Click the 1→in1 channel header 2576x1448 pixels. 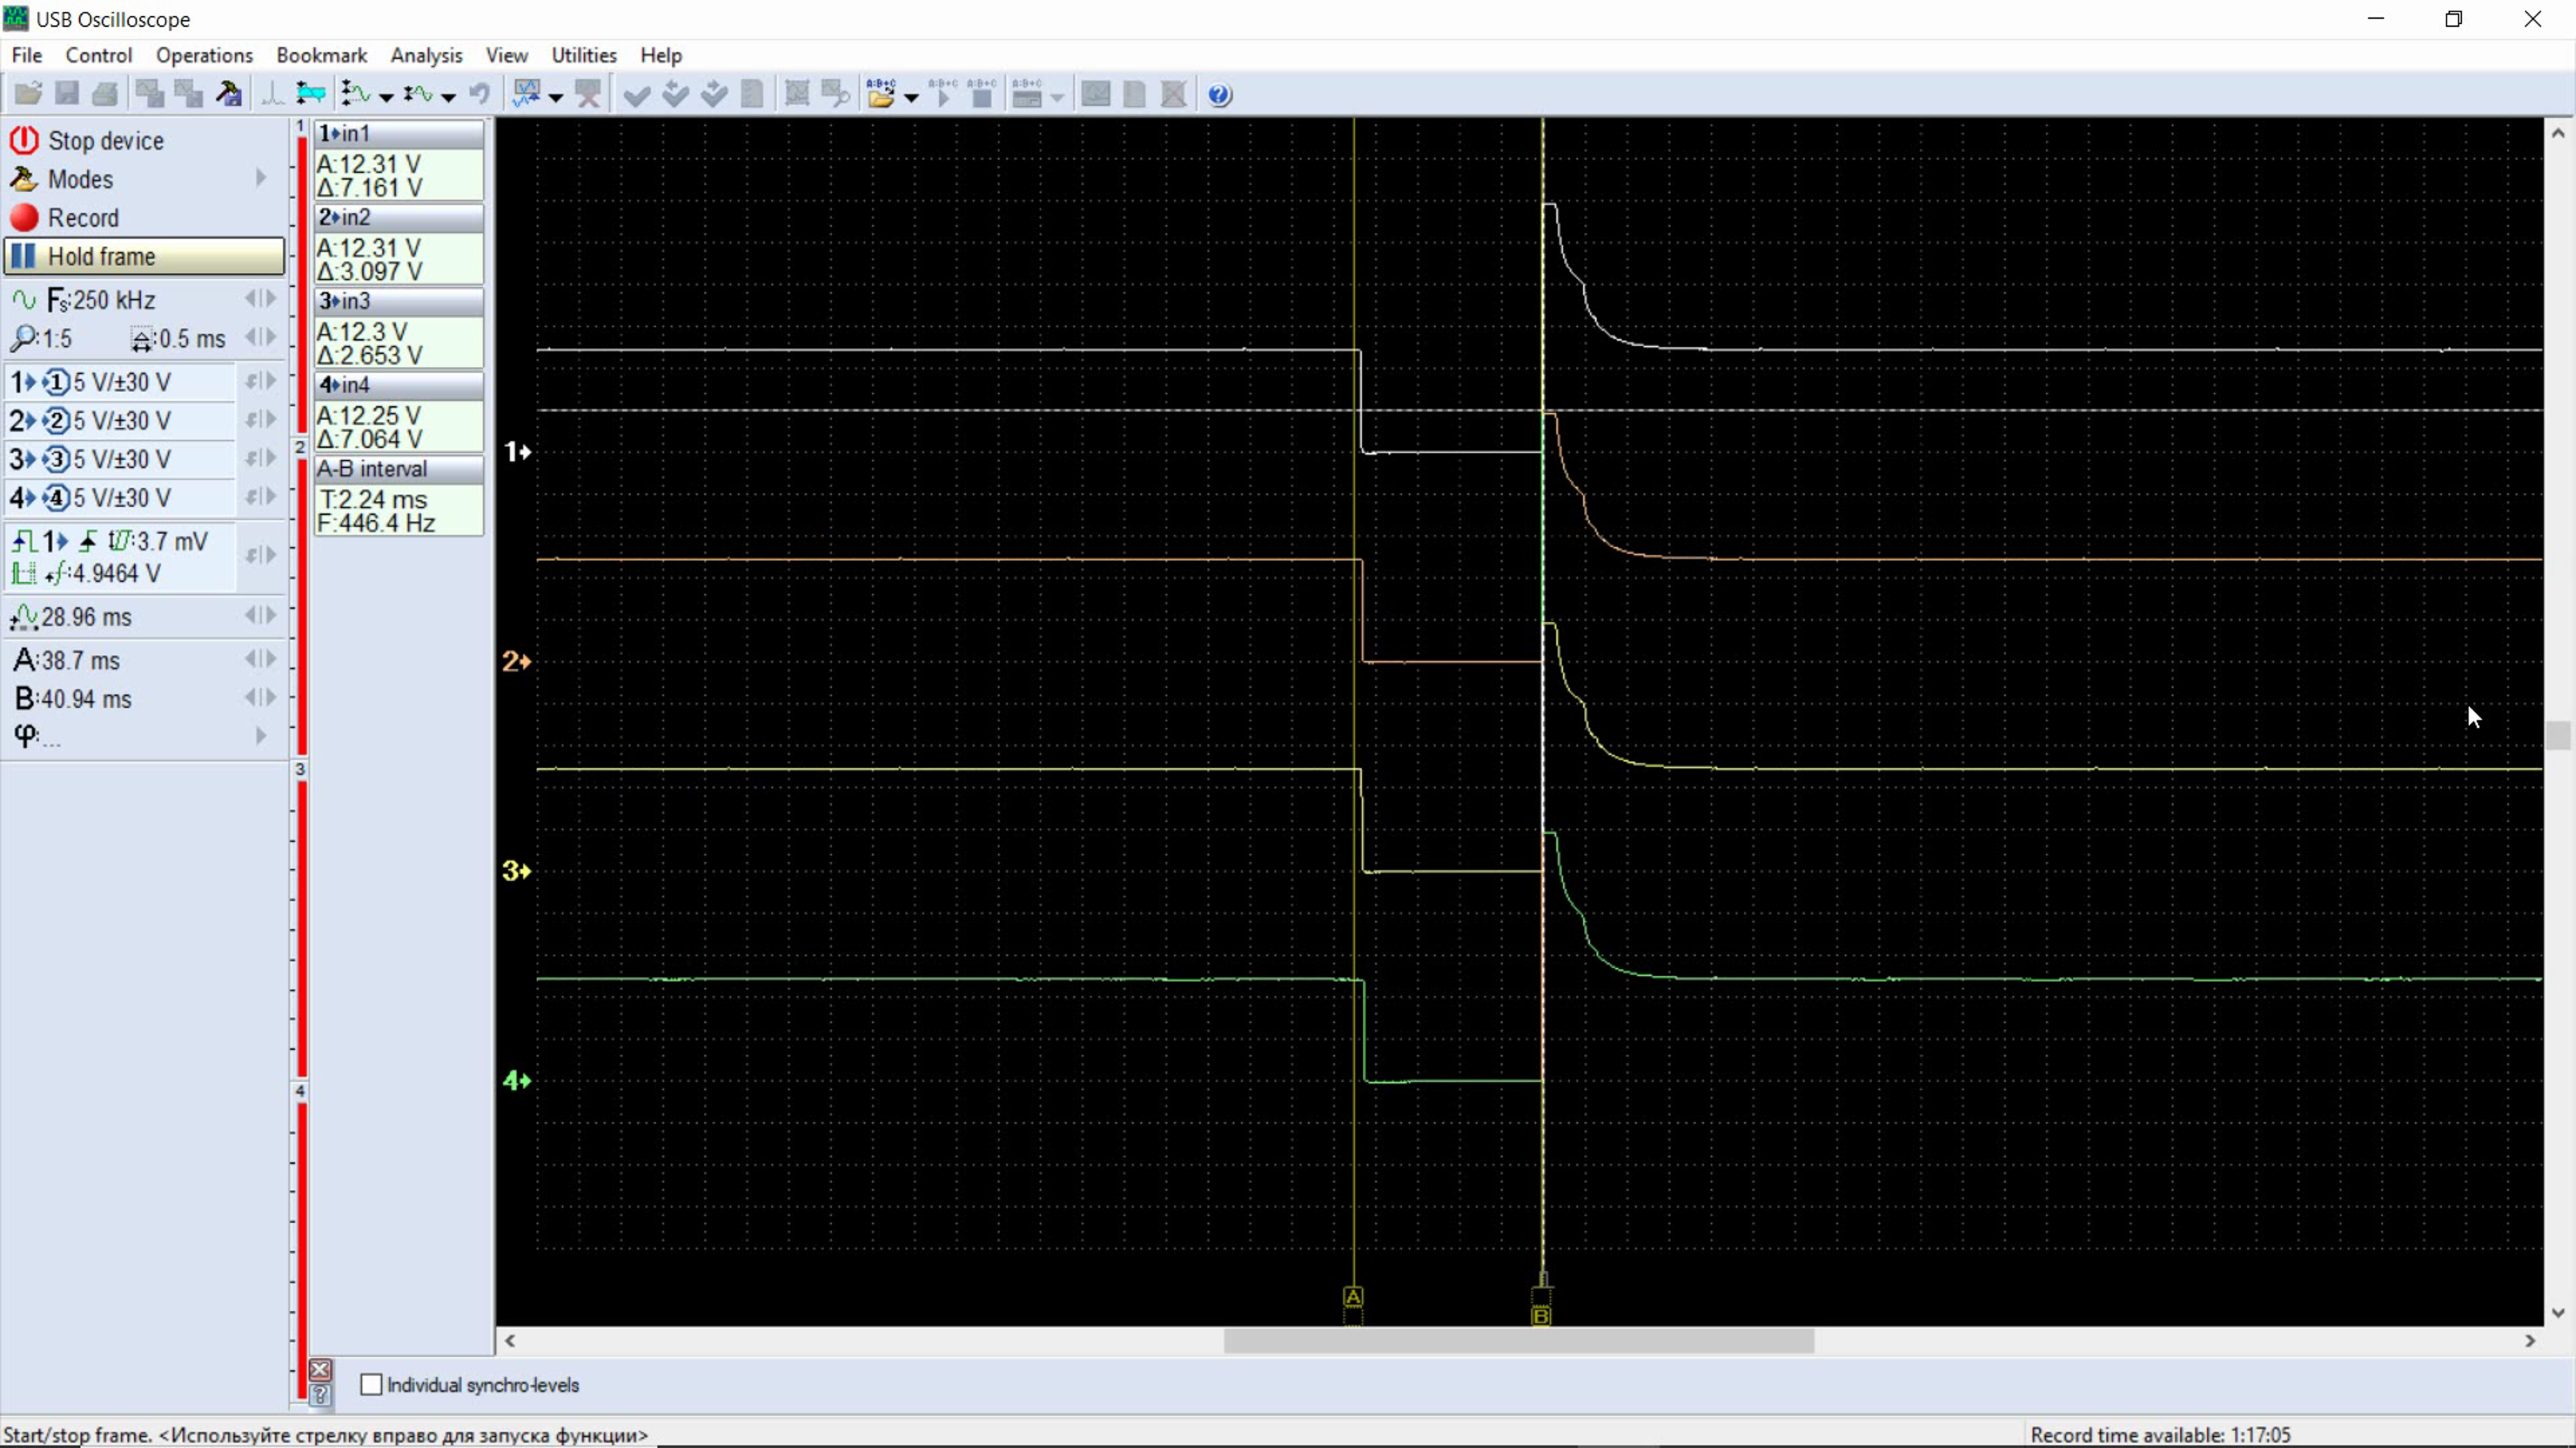click(398, 134)
